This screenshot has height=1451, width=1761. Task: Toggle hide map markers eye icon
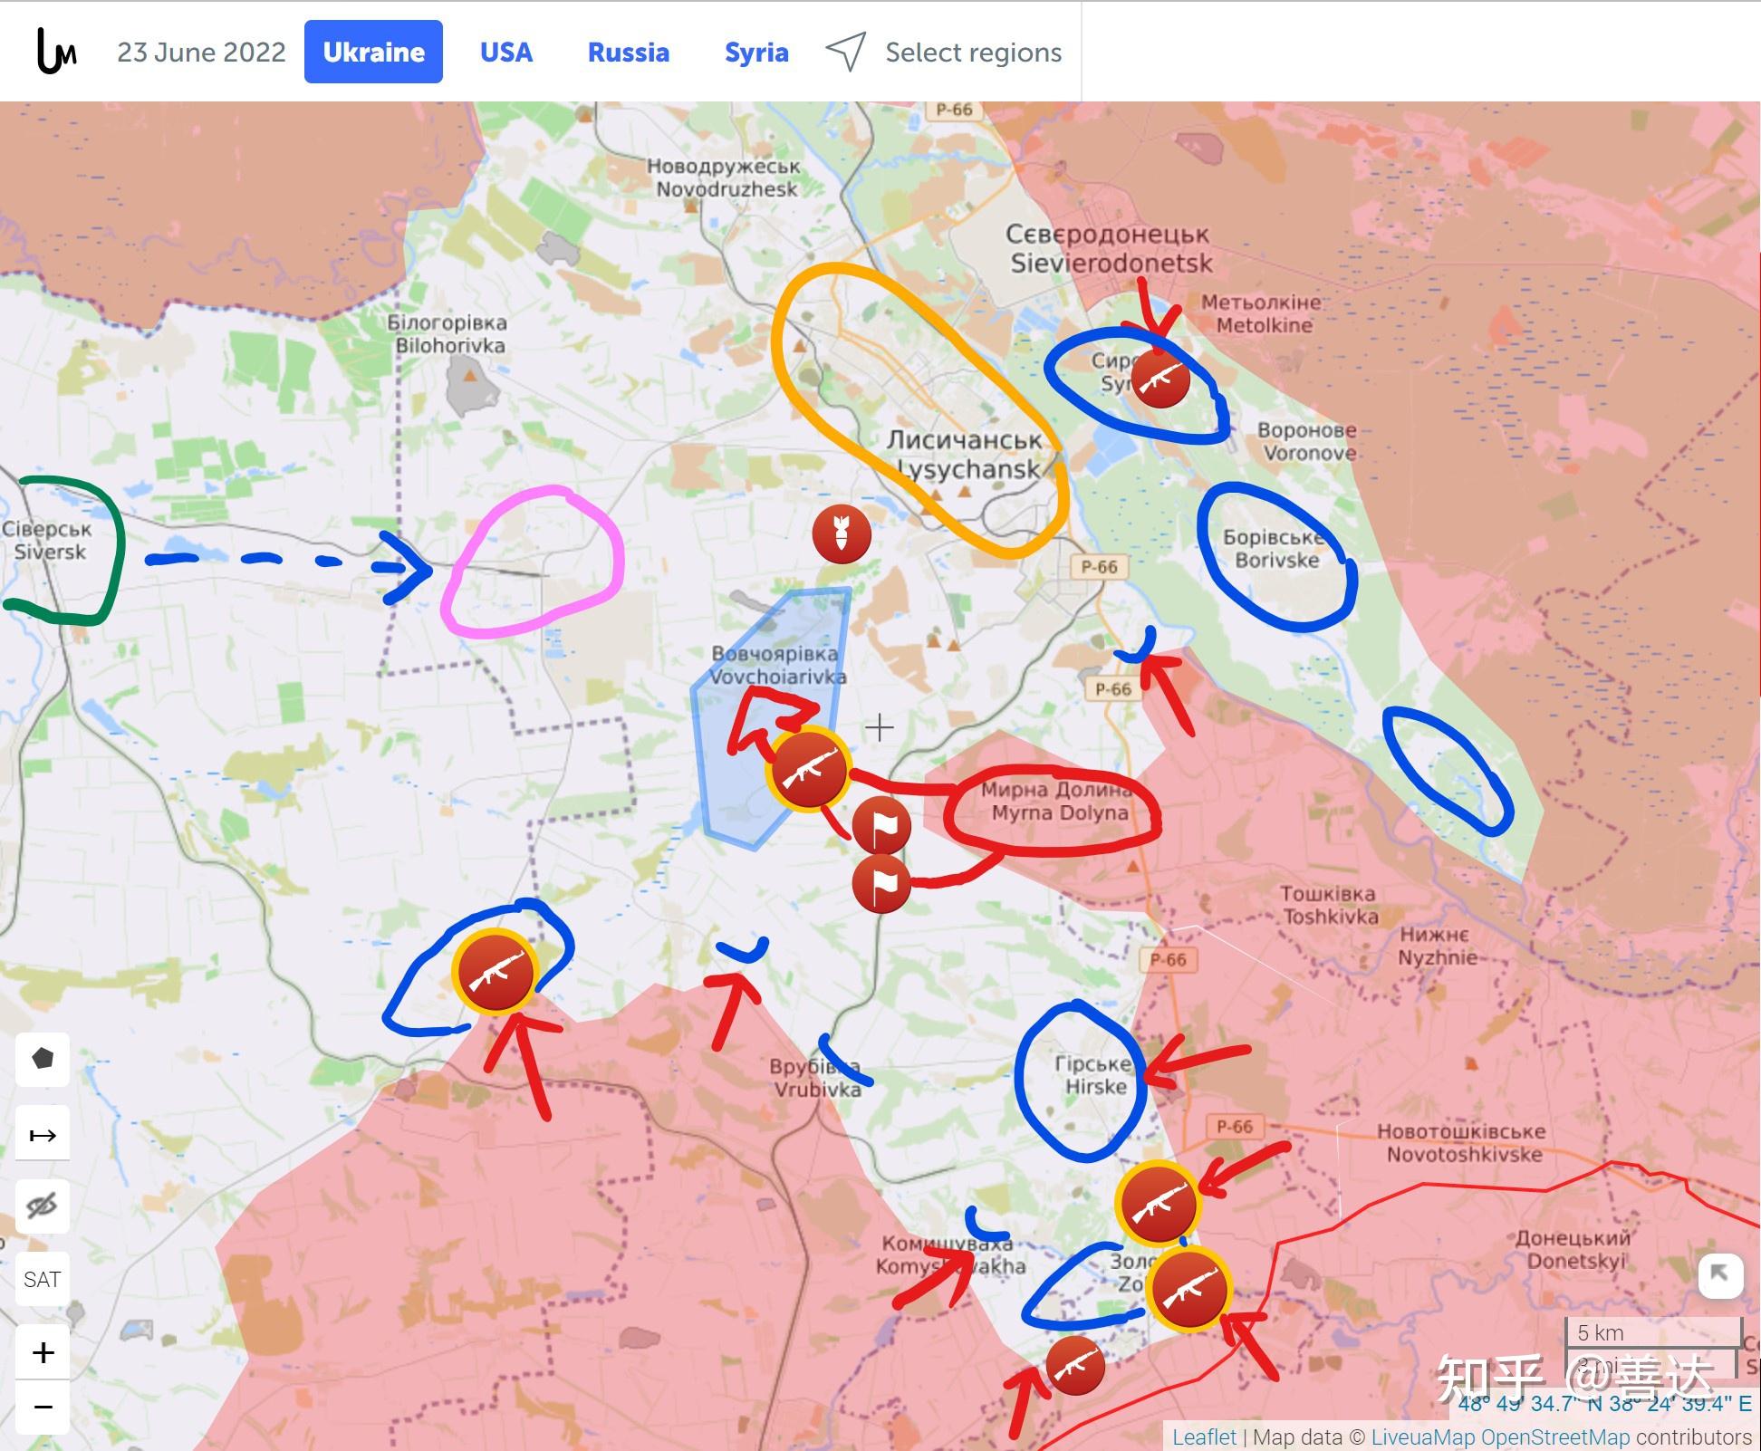click(43, 1206)
